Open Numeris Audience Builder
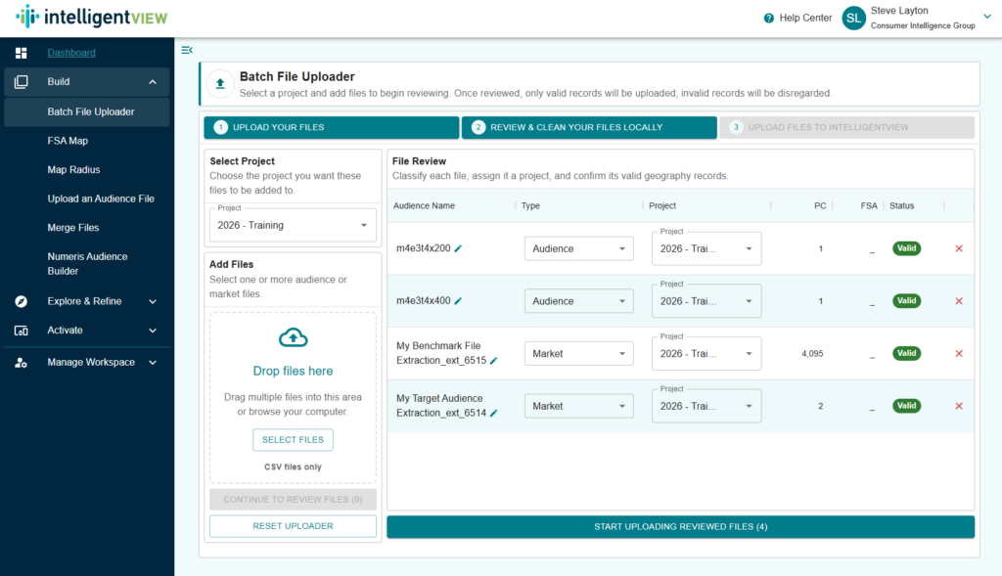This screenshot has height=576, width=1002. (87, 264)
